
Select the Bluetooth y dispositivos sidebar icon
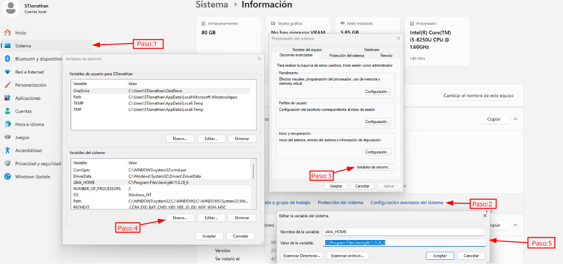click(x=7, y=59)
